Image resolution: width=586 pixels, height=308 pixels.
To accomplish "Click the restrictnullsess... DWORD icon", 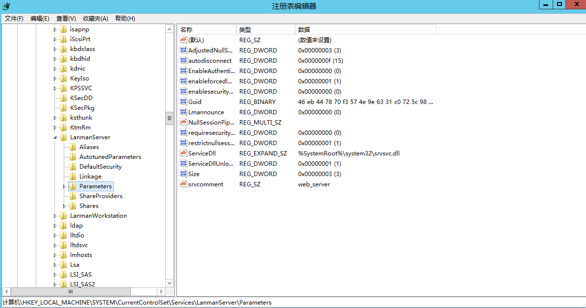I will (183, 143).
